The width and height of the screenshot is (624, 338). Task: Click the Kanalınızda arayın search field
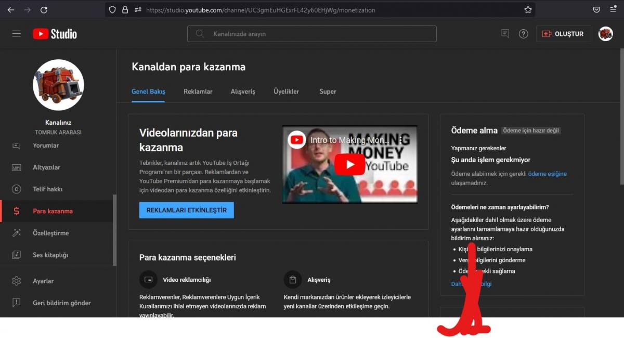[x=312, y=34]
